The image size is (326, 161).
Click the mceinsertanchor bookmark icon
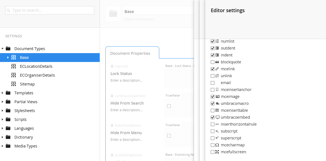click(217, 90)
